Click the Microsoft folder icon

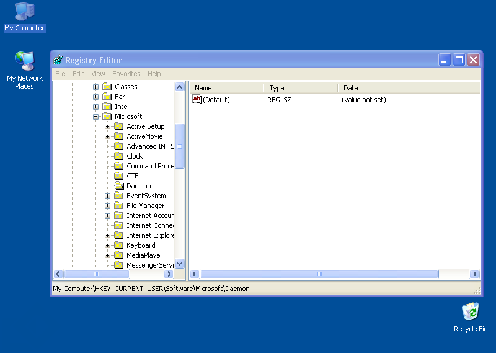[x=107, y=116]
